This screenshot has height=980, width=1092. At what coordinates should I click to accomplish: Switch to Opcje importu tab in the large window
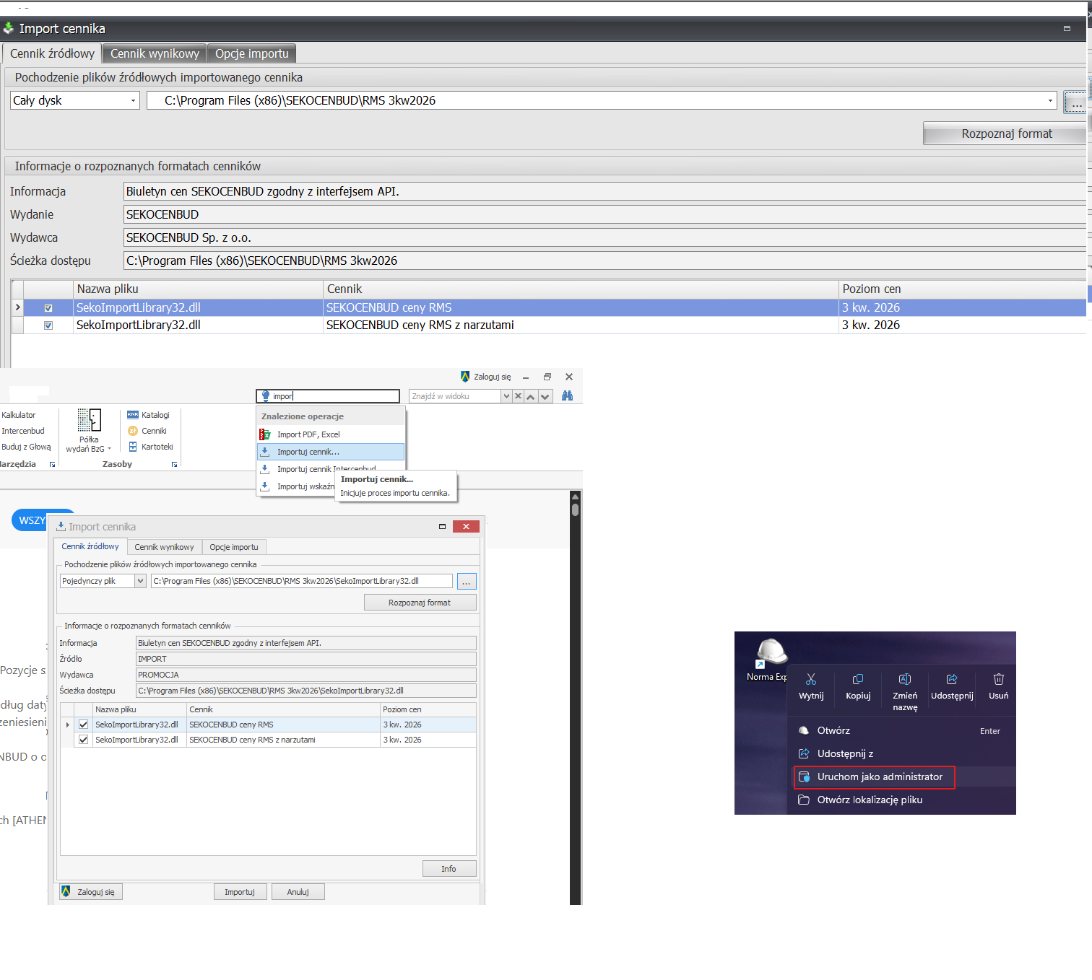coord(252,53)
